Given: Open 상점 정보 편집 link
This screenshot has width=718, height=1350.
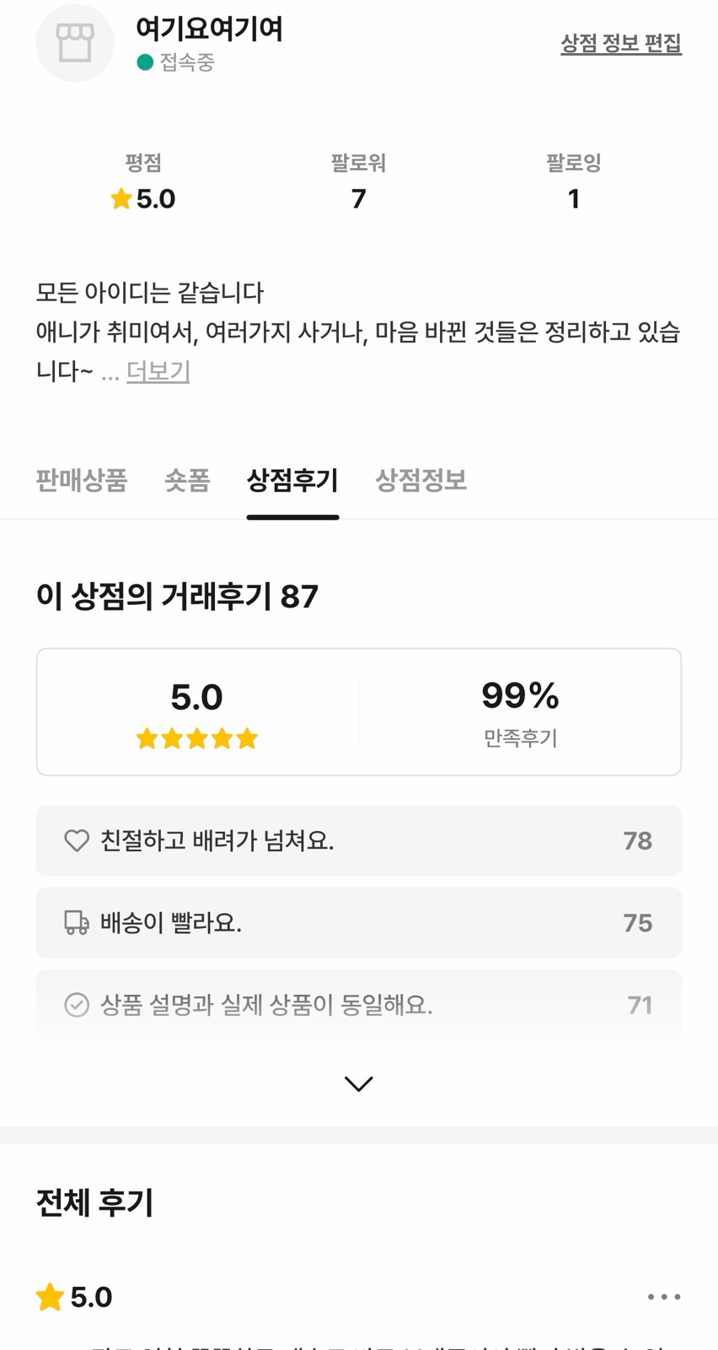Looking at the screenshot, I should (x=621, y=43).
